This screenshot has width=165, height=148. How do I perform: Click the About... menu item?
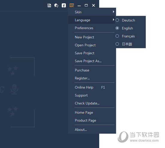92,130
